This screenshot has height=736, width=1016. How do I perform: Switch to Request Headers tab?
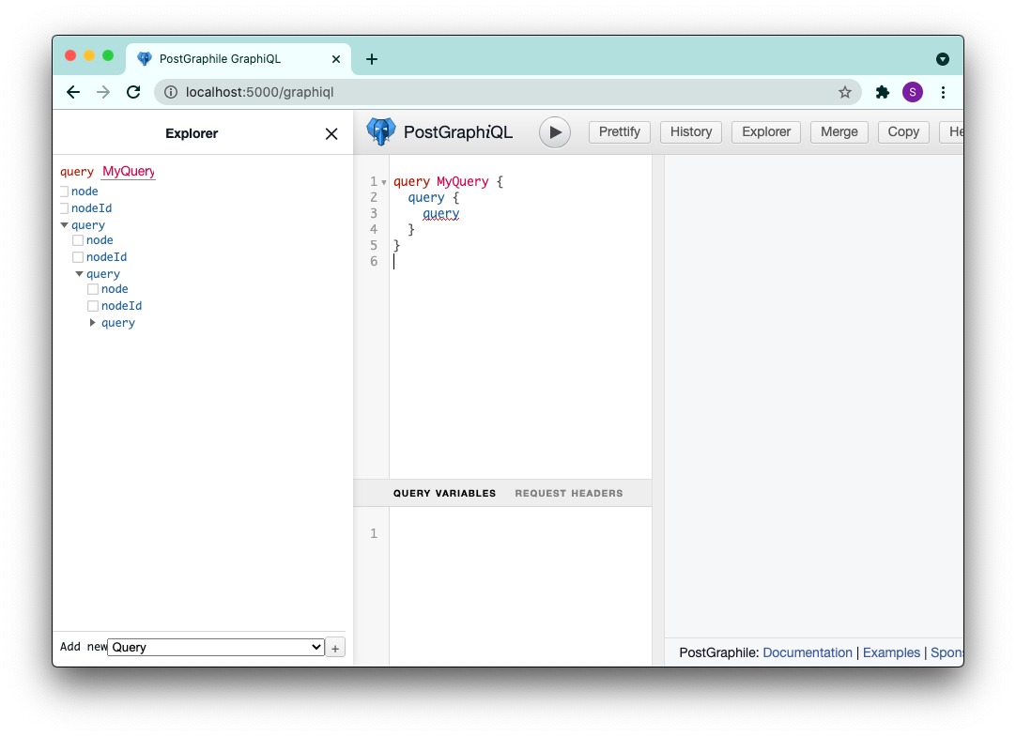pos(569,493)
